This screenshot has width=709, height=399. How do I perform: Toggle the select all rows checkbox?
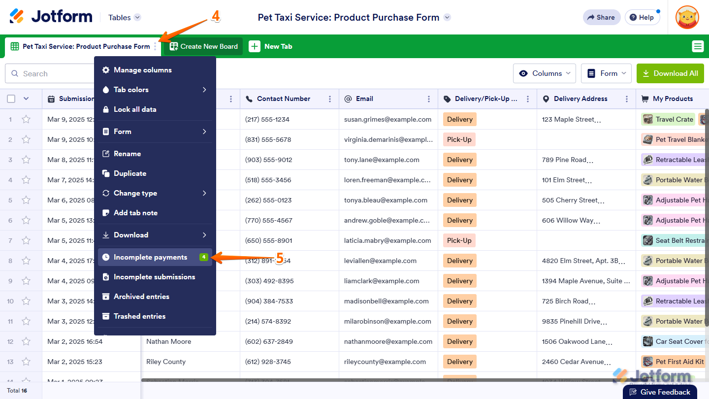tap(11, 99)
